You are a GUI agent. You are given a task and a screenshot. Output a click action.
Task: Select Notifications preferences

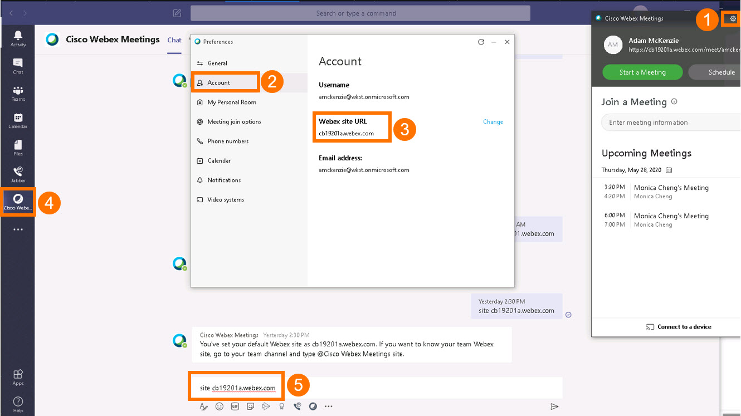pyautogui.click(x=249, y=180)
